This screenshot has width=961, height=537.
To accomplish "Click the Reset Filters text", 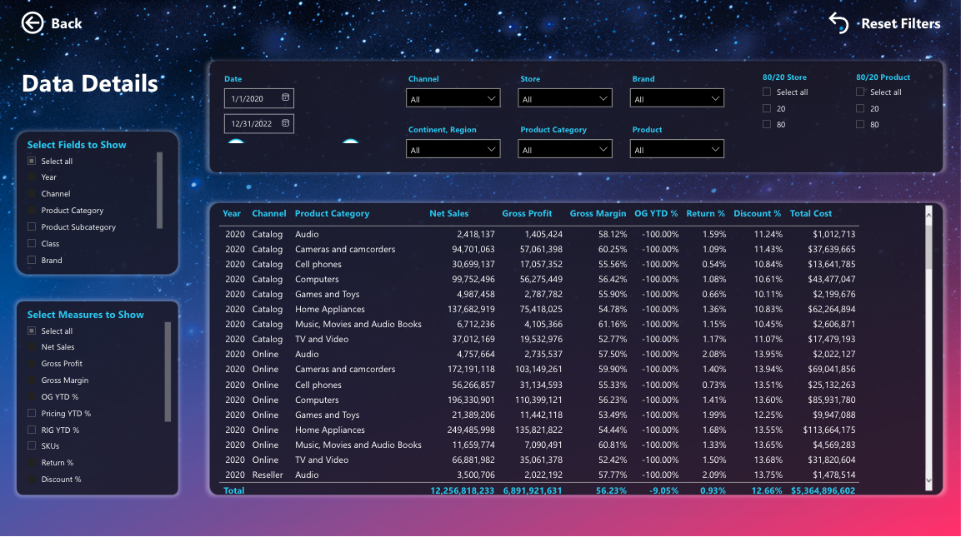I will [900, 24].
